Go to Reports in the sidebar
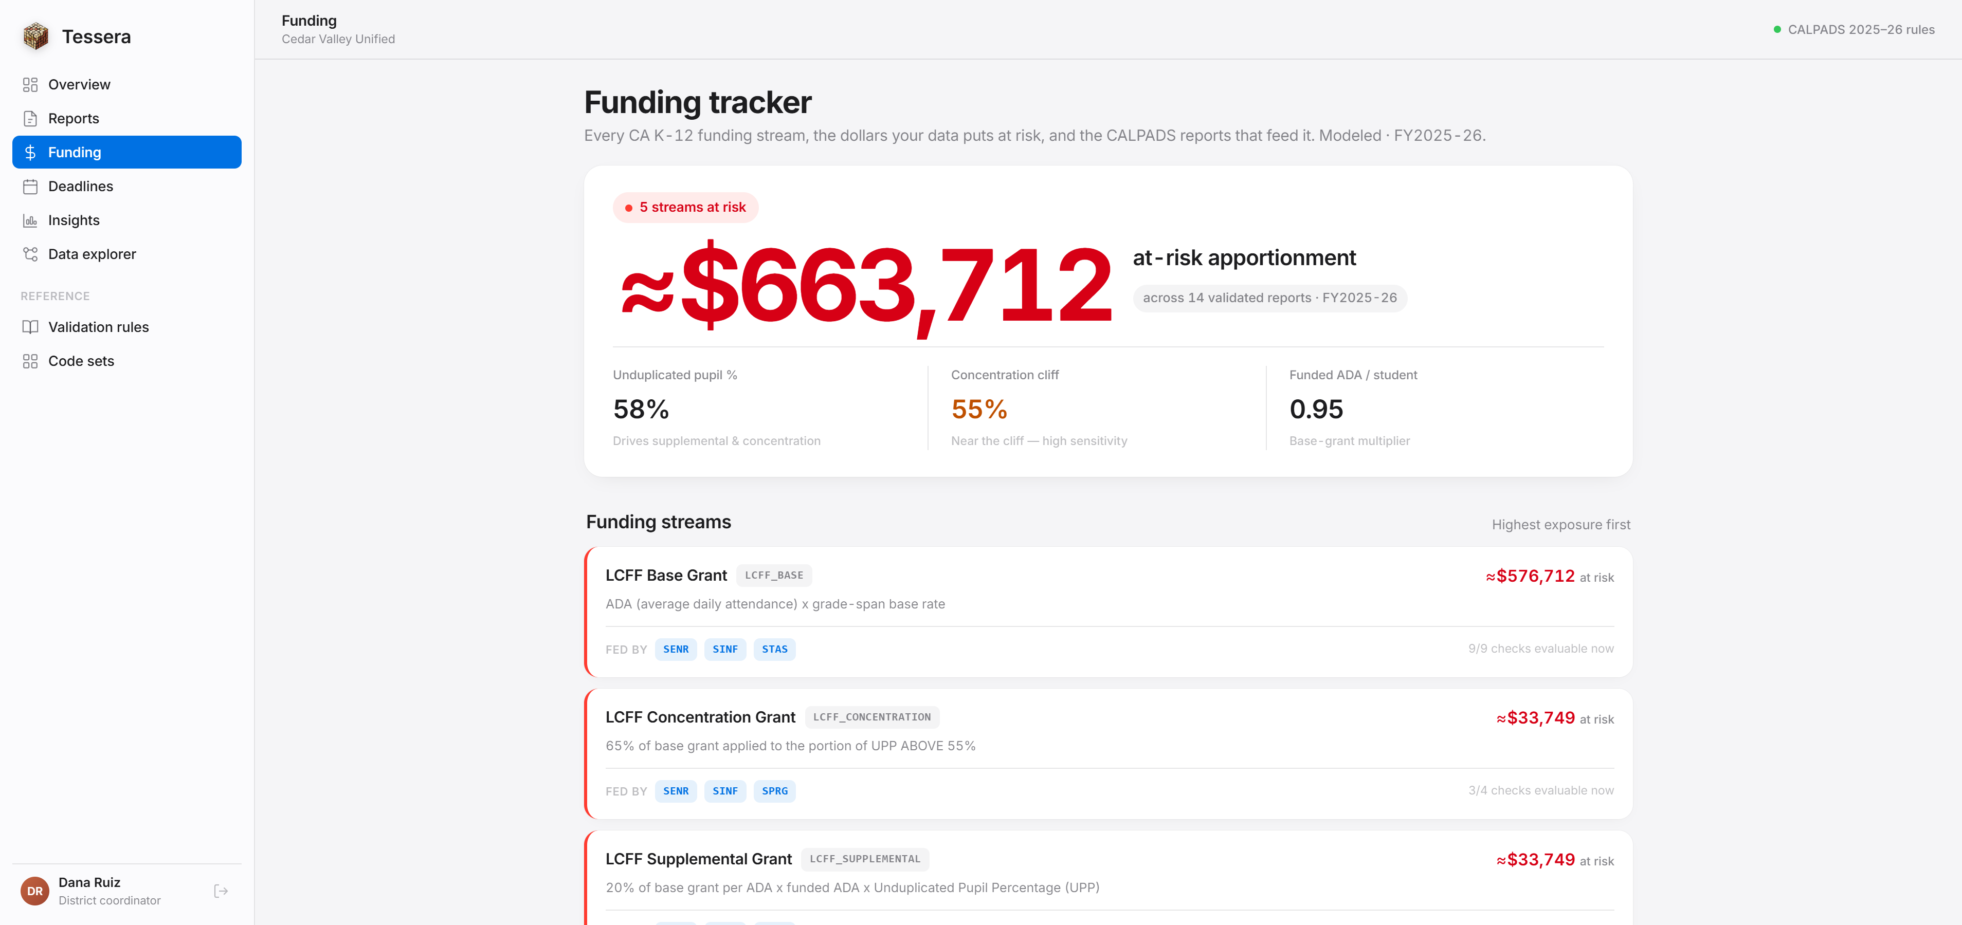1962x925 pixels. (126, 119)
